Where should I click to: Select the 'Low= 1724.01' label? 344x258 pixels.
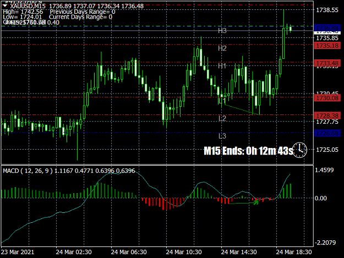click(x=22, y=17)
